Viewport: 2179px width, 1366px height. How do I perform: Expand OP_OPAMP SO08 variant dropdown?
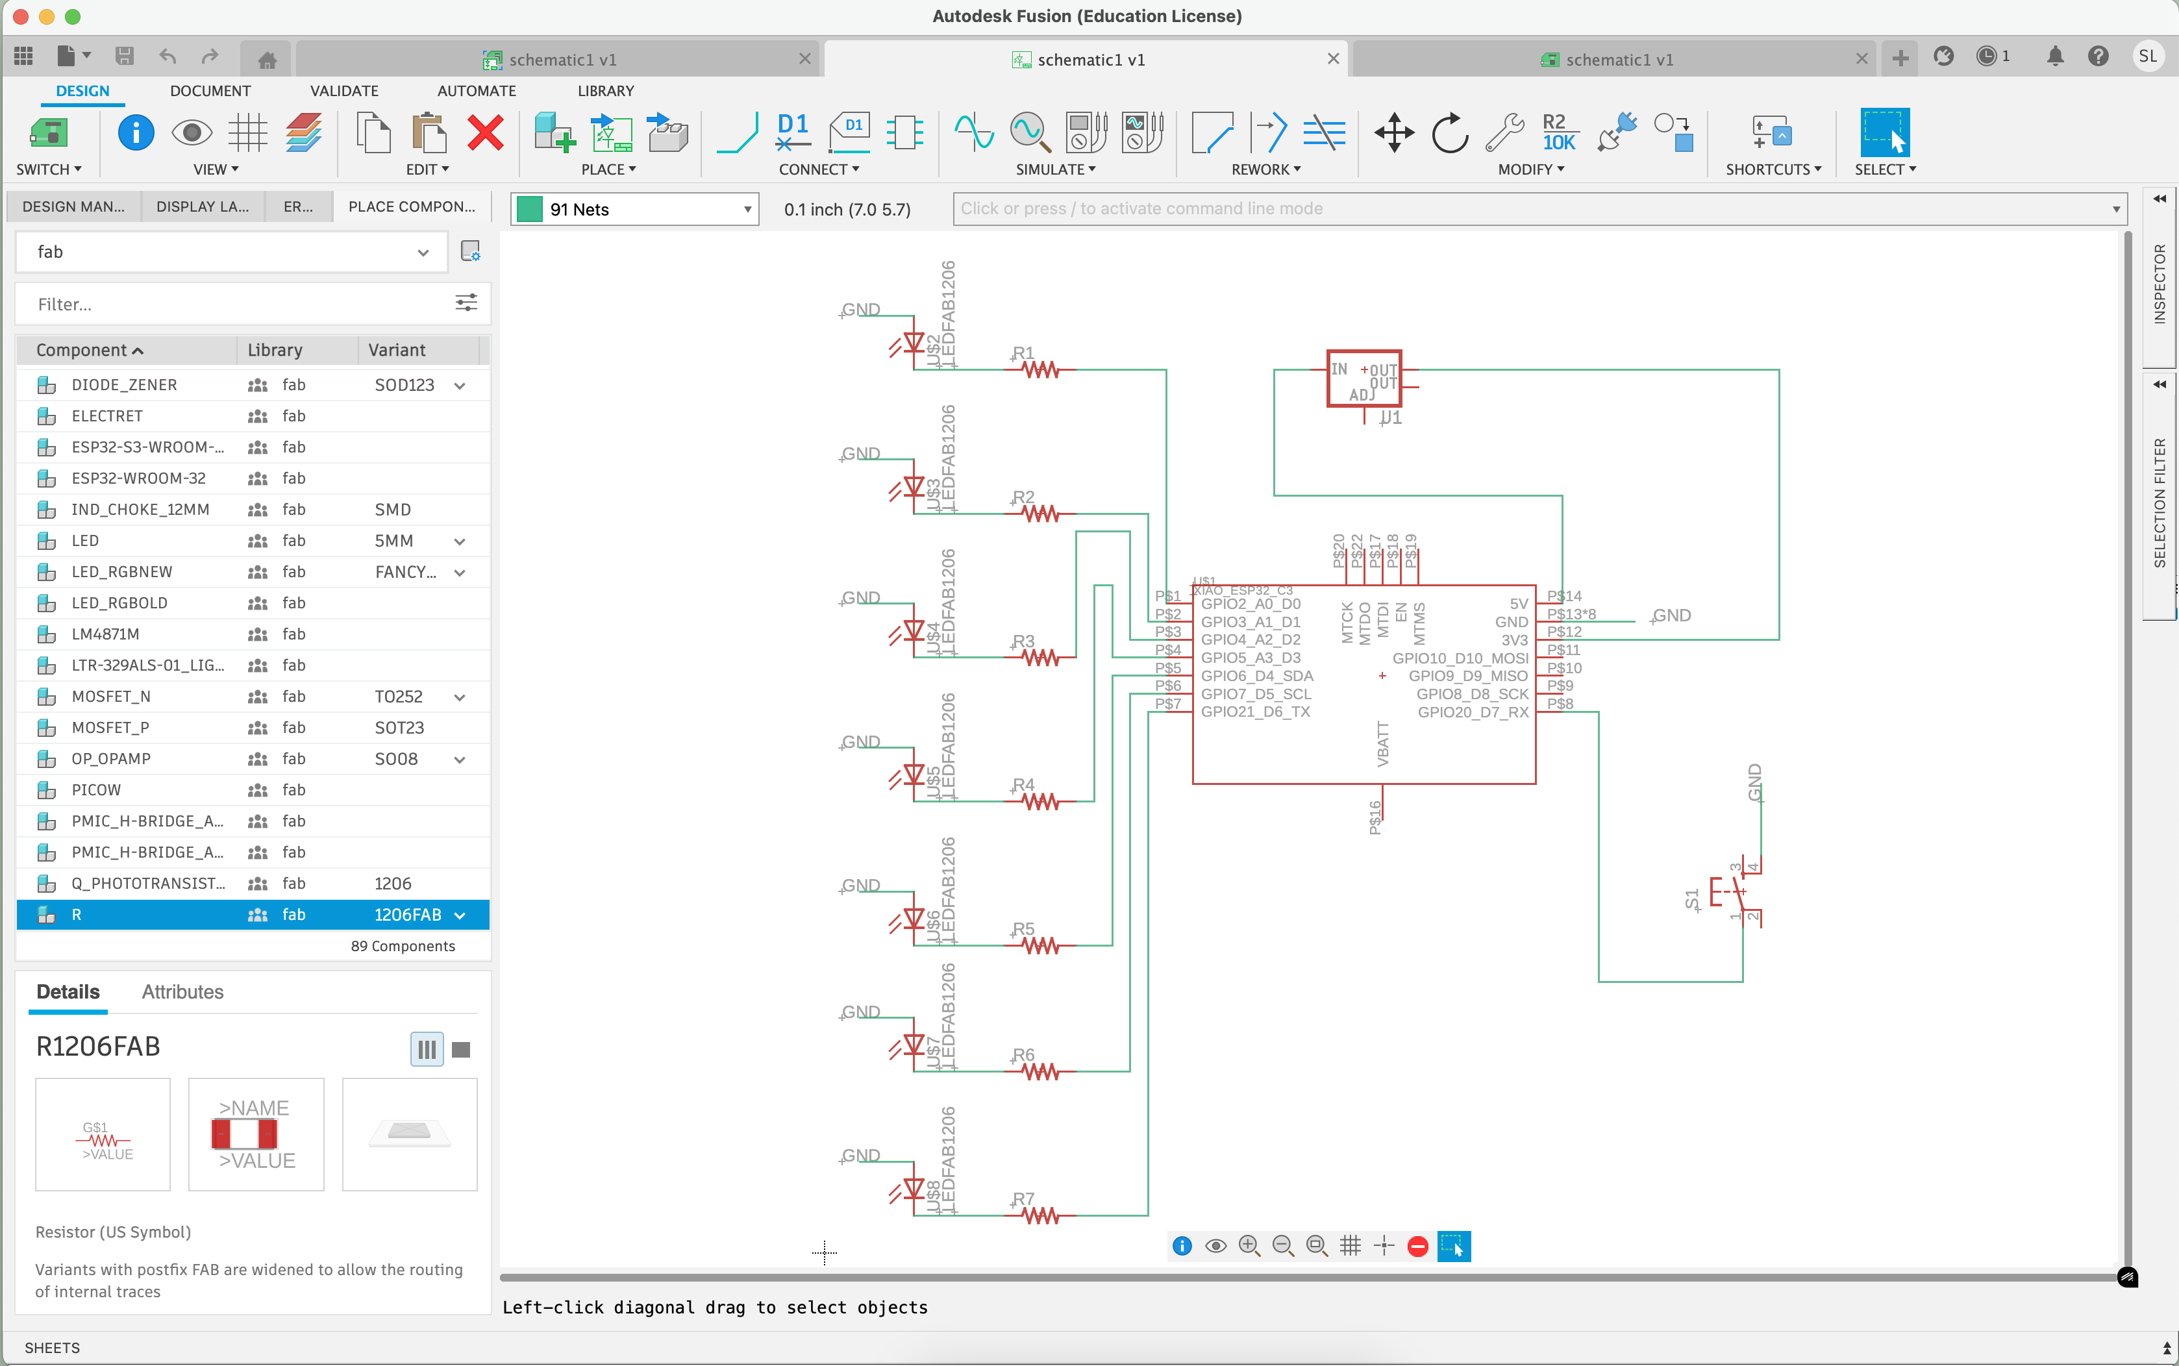460,760
